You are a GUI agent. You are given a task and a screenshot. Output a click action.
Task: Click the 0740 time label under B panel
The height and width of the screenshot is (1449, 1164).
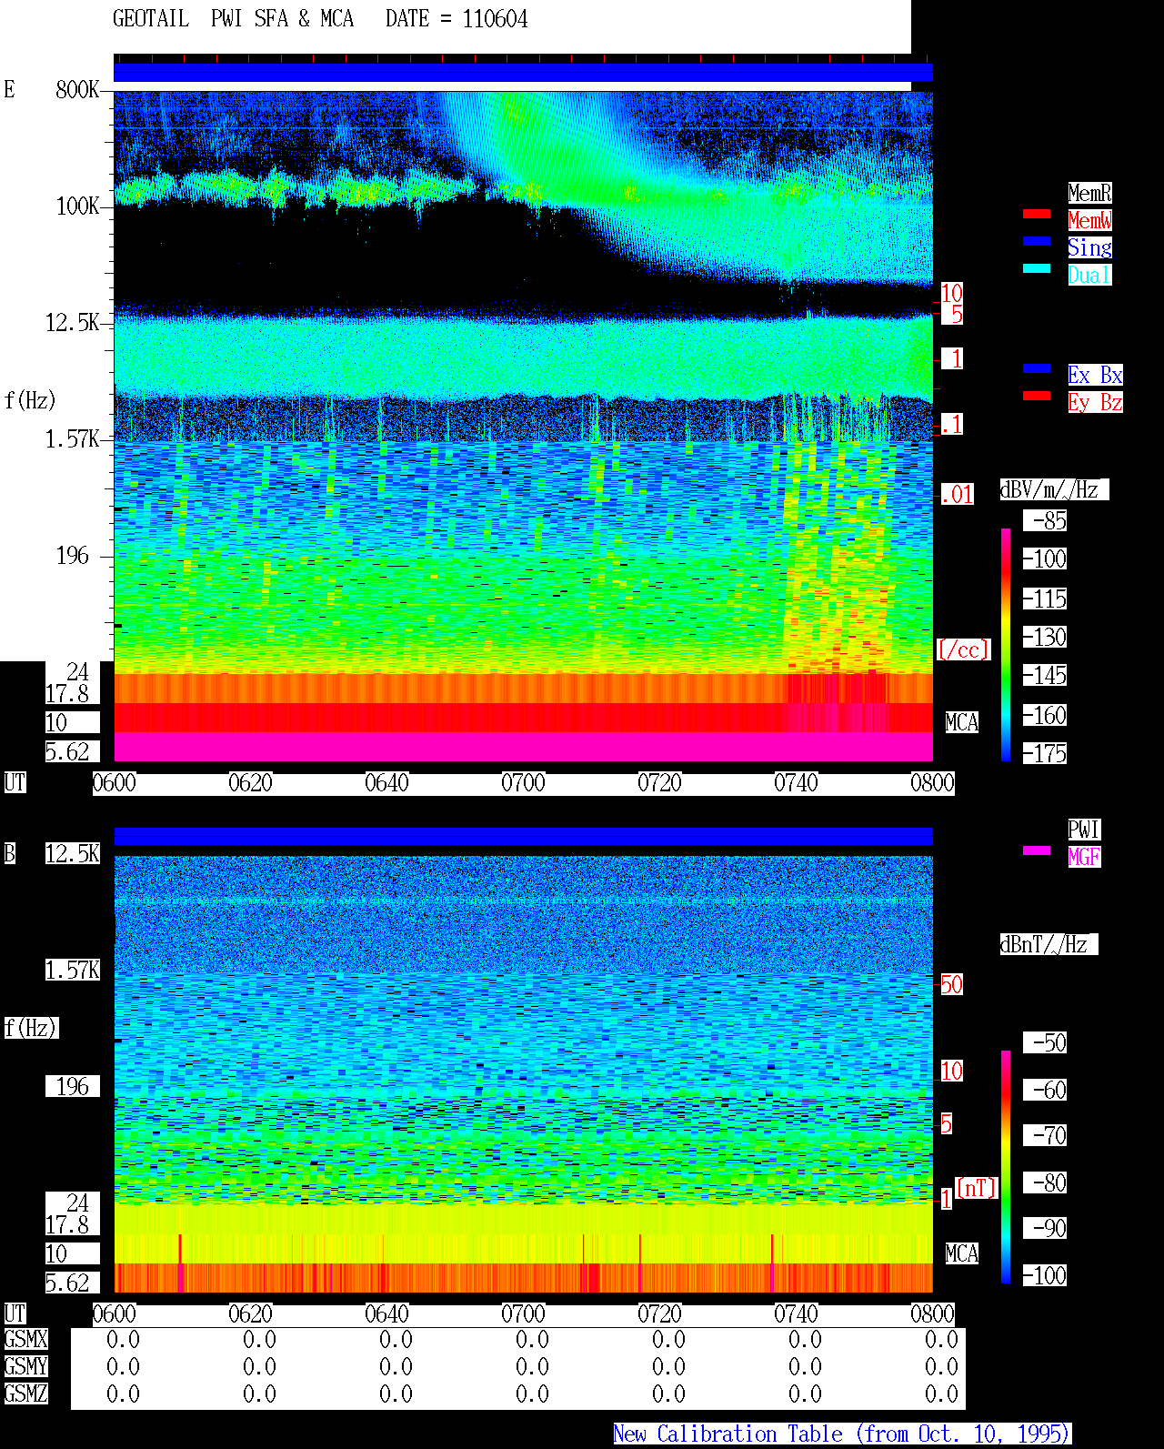tap(796, 1314)
